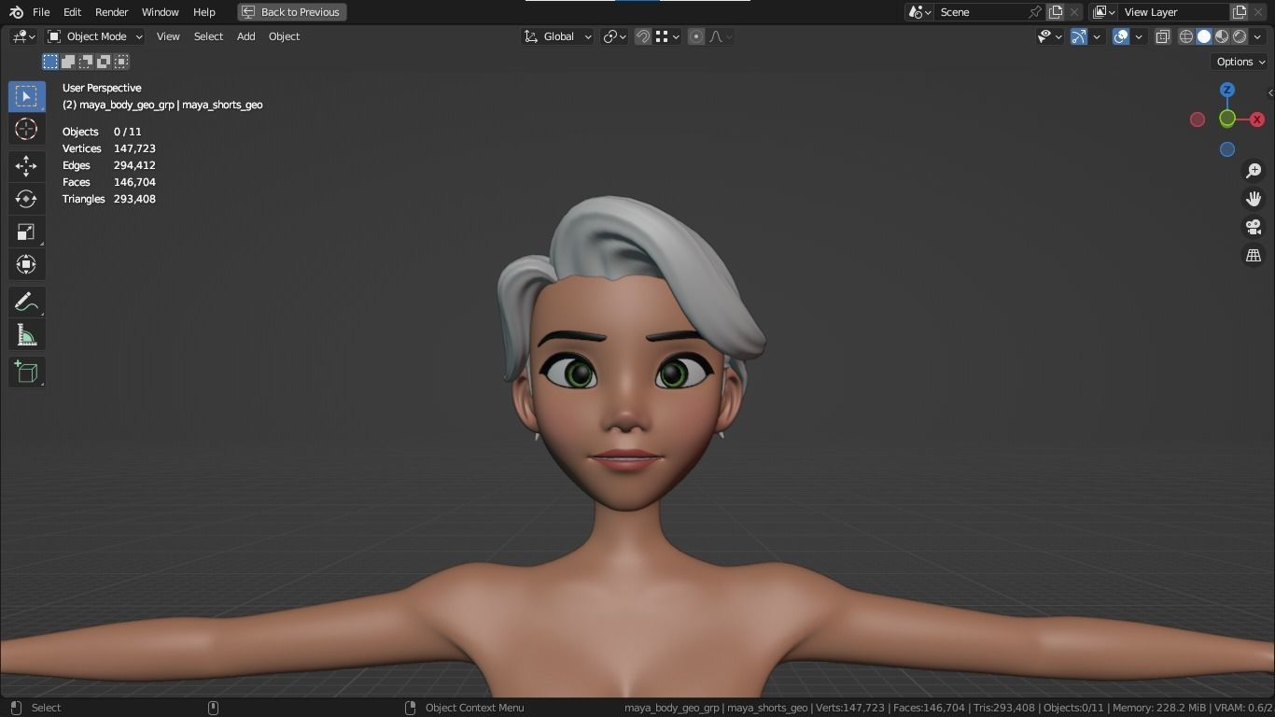Select the Add Cube tool
The width and height of the screenshot is (1275, 717).
point(26,372)
